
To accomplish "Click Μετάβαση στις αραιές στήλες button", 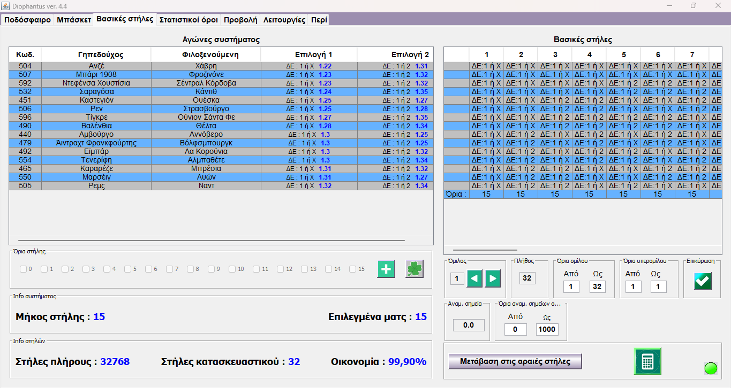I will point(515,361).
